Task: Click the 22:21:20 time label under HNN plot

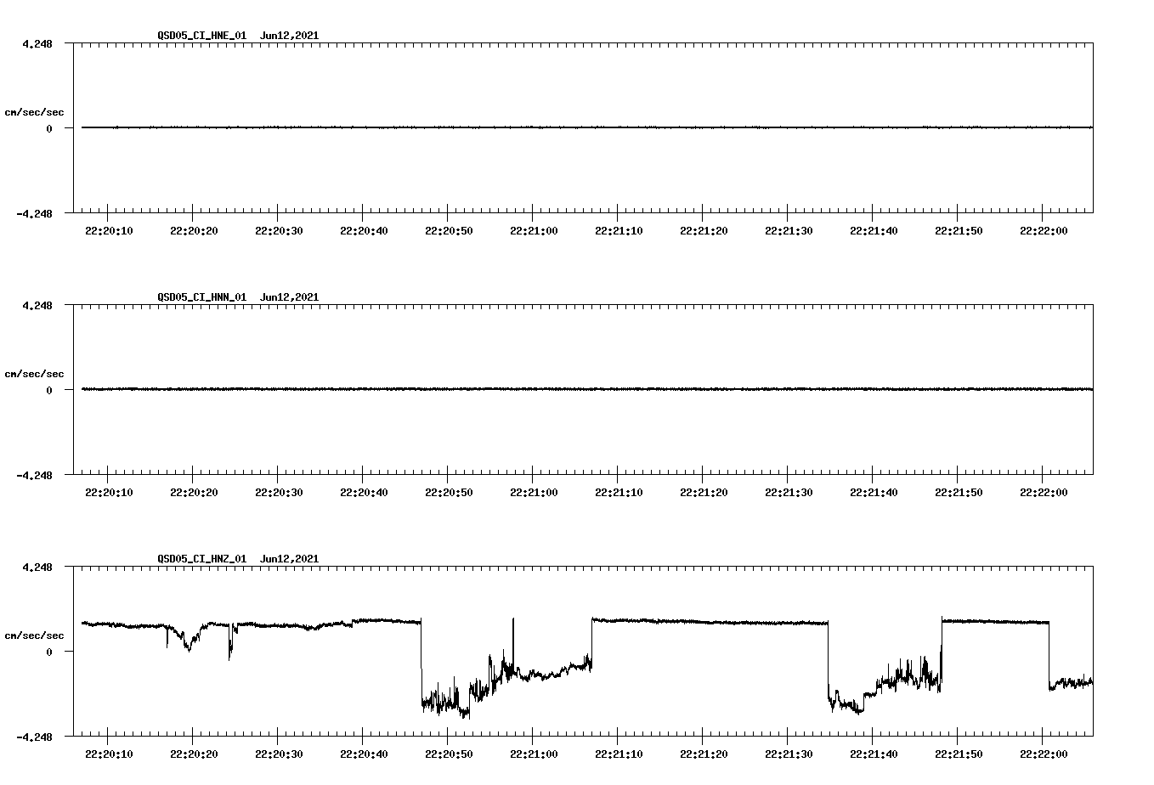Action: 704,493
